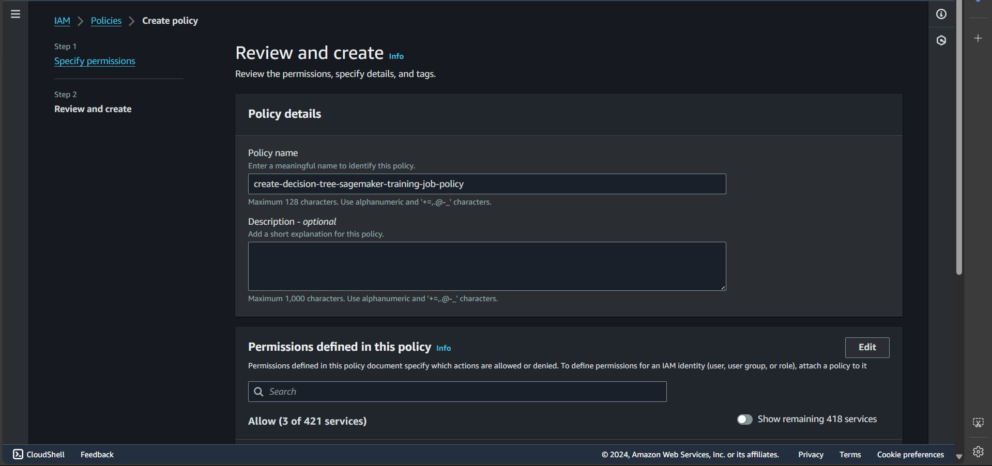Click the plus icon on the right edge

click(978, 38)
